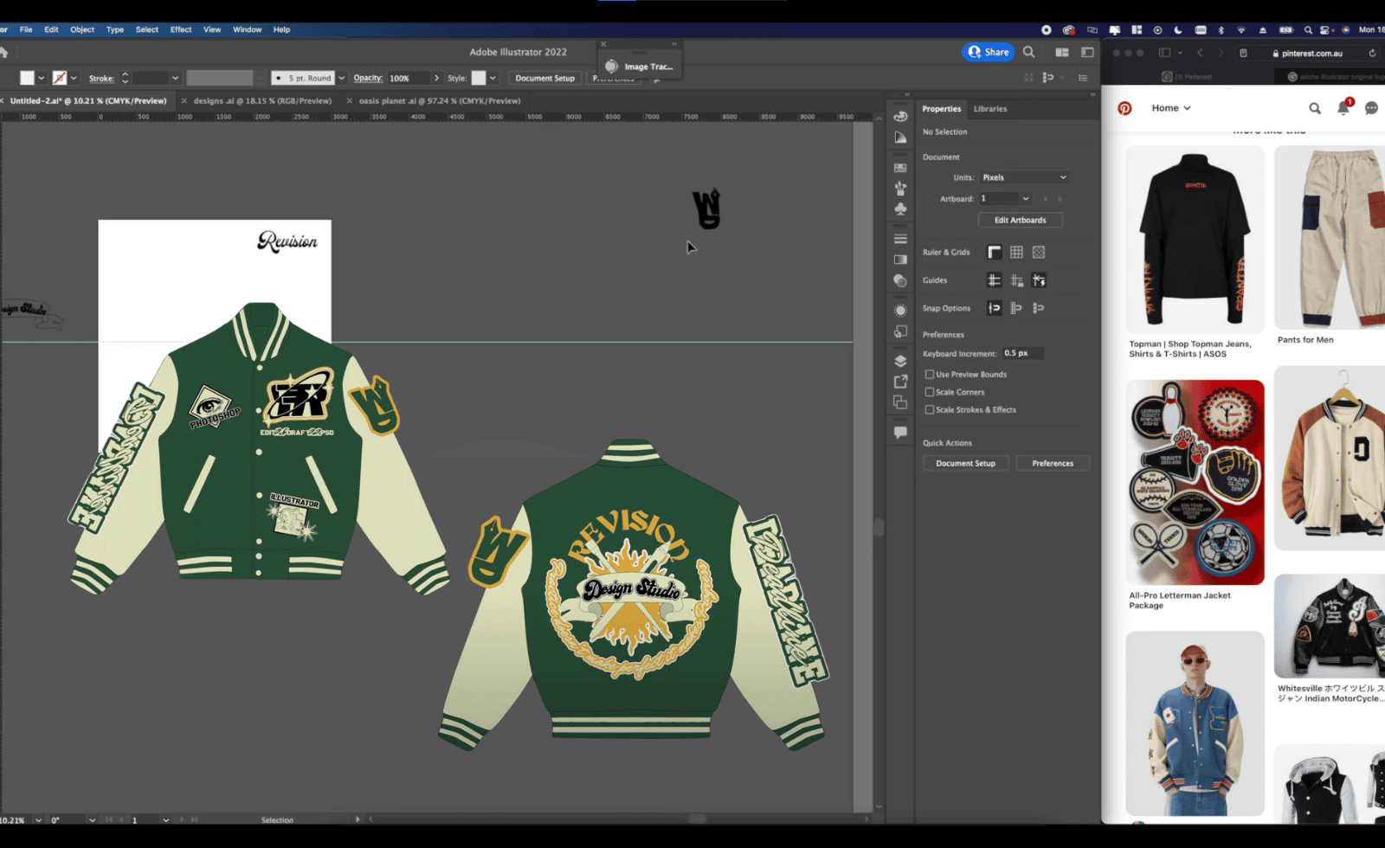Click the blue Share button
1385x848 pixels.
pos(989,52)
